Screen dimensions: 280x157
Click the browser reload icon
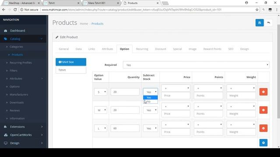(x=15, y=10)
